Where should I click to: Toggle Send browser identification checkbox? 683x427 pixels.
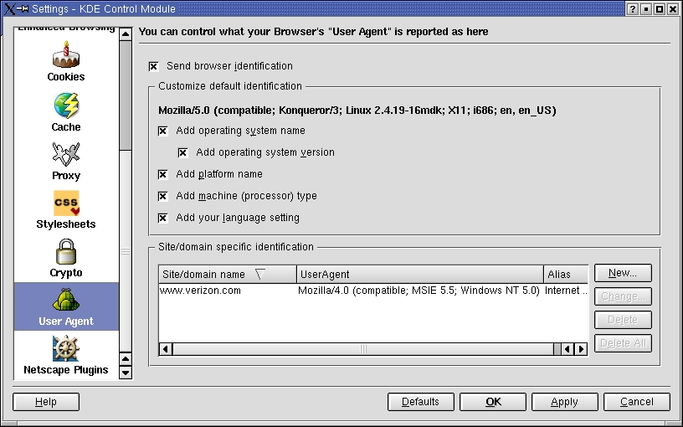(154, 66)
